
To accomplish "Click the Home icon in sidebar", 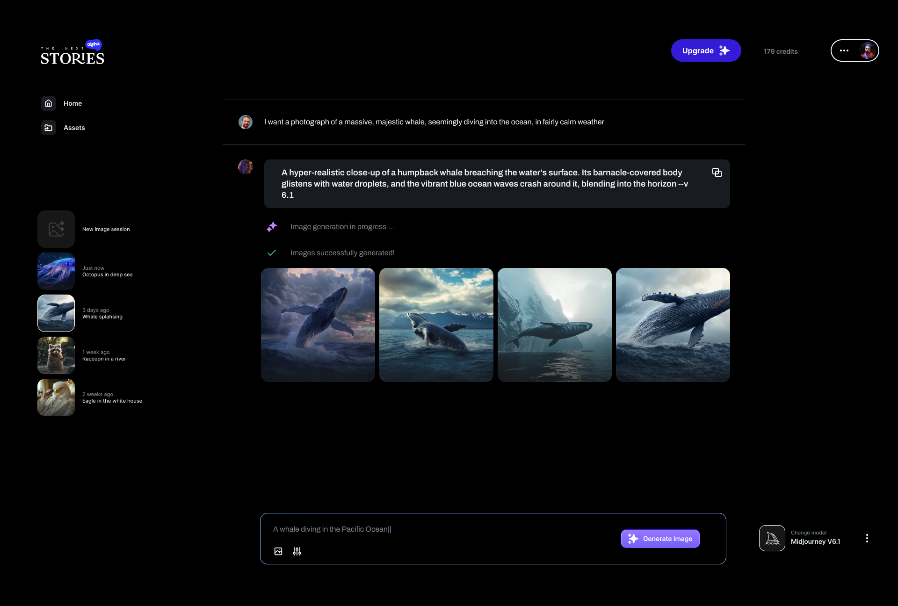I will click(x=49, y=103).
